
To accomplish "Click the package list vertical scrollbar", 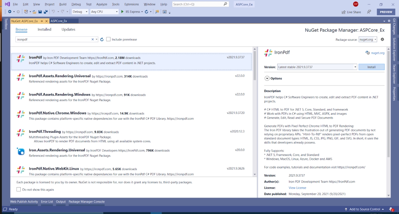I will point(255,112).
